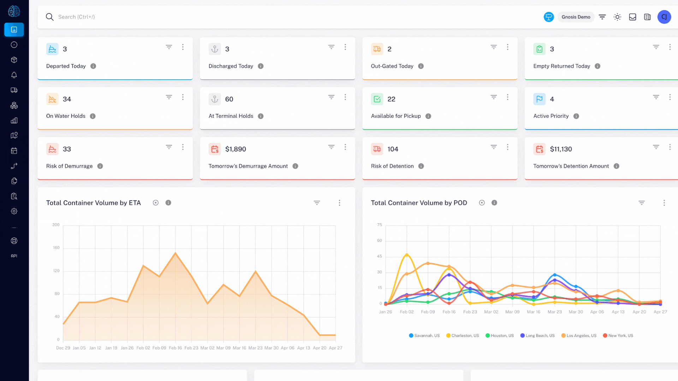Toggle the light/dark theme sun icon
The image size is (678, 381).
tap(617, 17)
